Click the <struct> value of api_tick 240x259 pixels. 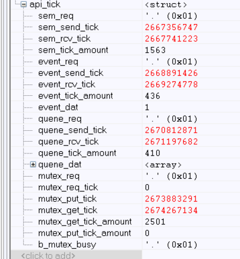166,5
